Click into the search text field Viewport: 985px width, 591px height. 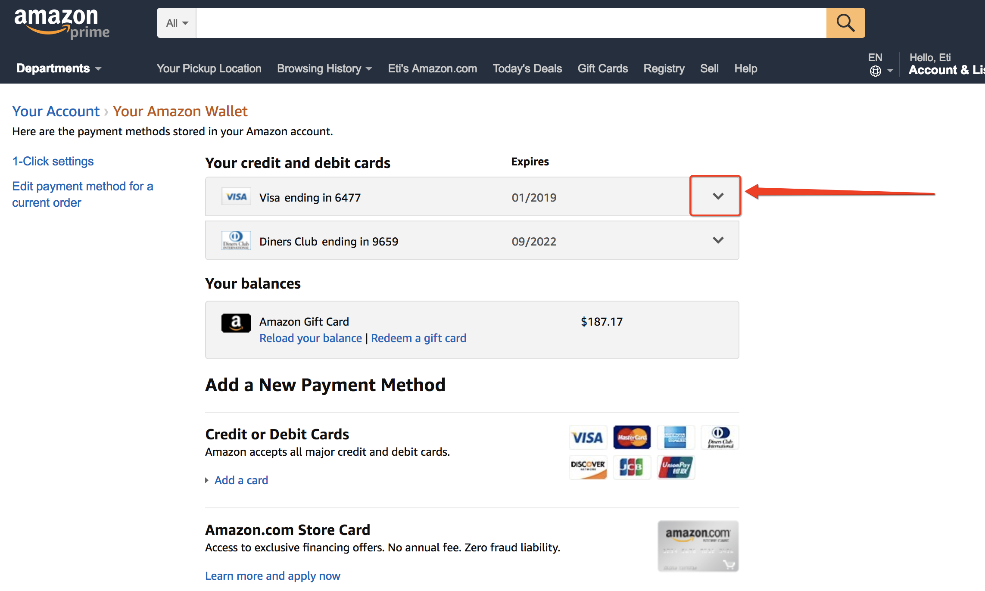(511, 23)
